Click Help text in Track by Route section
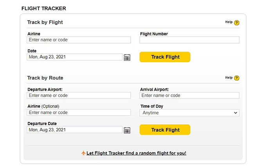Image resolution: width=274 pixels, height=166 pixels. tap(229, 78)
